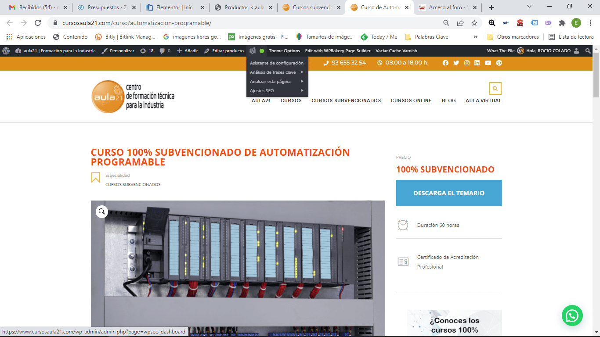Image resolution: width=600 pixels, height=337 pixels.
Task: Open What The File in admin bar
Action: coord(501,51)
